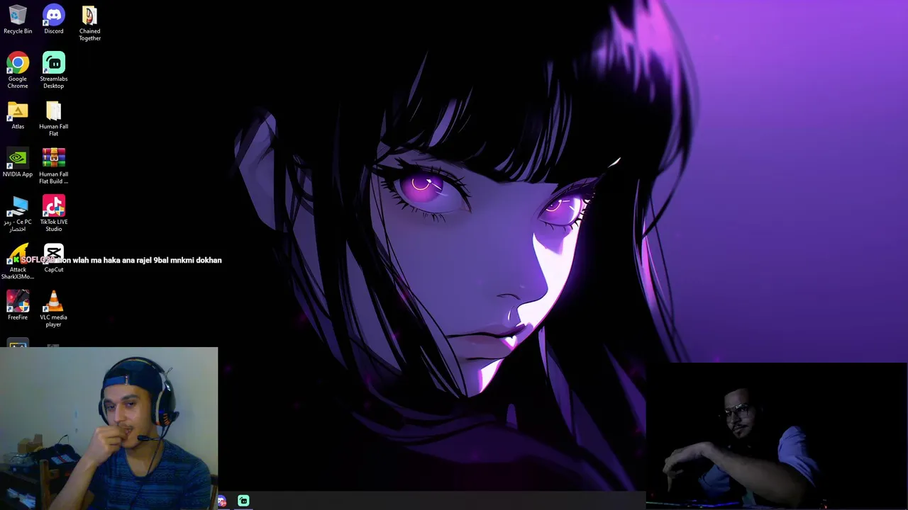The height and width of the screenshot is (510, 908).
Task: Open the Ce PC shortcut icon
Action: (x=18, y=214)
